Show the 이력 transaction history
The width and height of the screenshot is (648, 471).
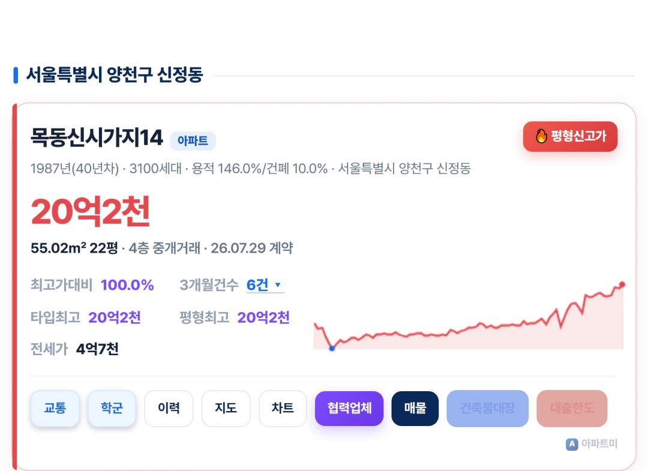pos(169,408)
